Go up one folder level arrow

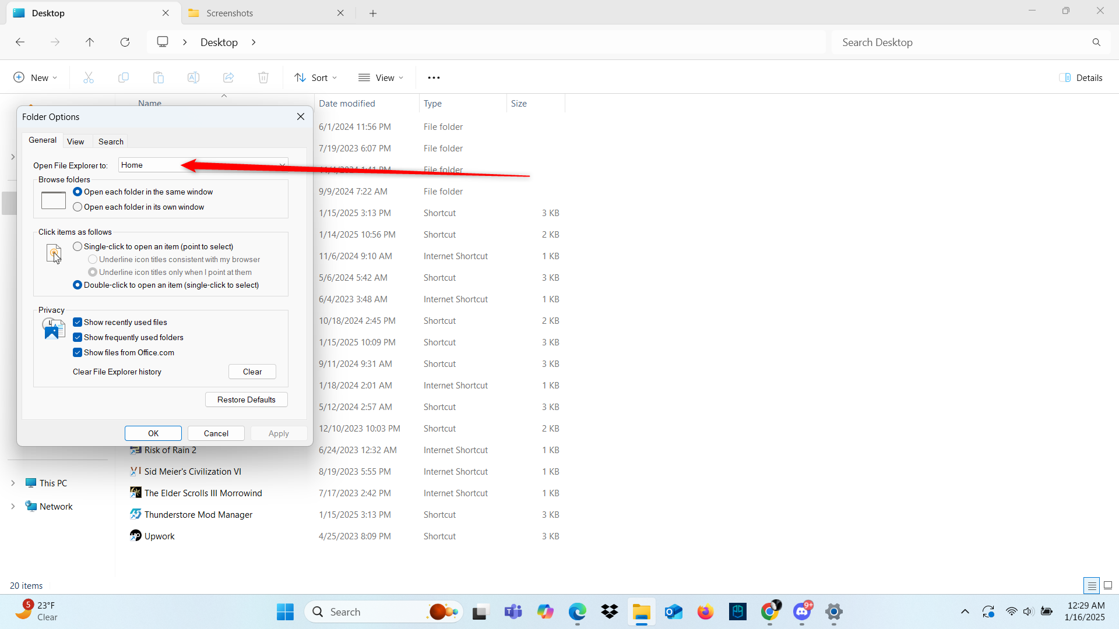click(90, 42)
